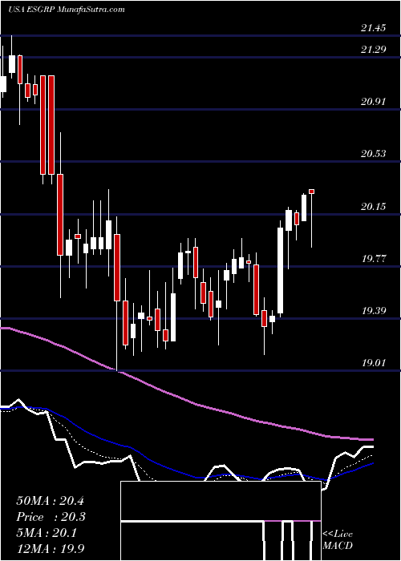Click the 19.01 price level label
The image size is (401, 561).
[x=374, y=363]
